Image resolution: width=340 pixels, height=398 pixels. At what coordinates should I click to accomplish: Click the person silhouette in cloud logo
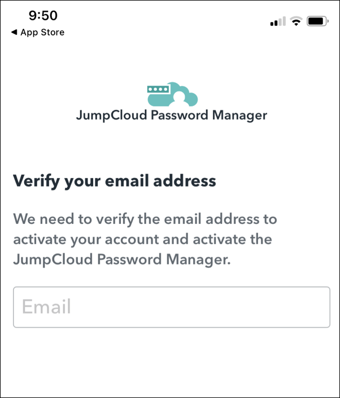pos(180,99)
